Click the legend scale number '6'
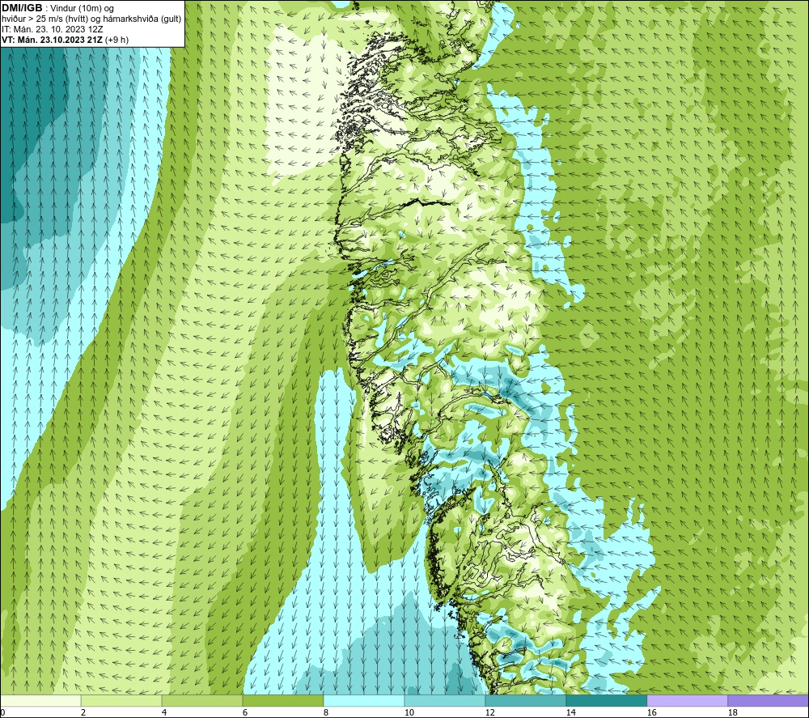This screenshot has width=809, height=718. (x=246, y=713)
